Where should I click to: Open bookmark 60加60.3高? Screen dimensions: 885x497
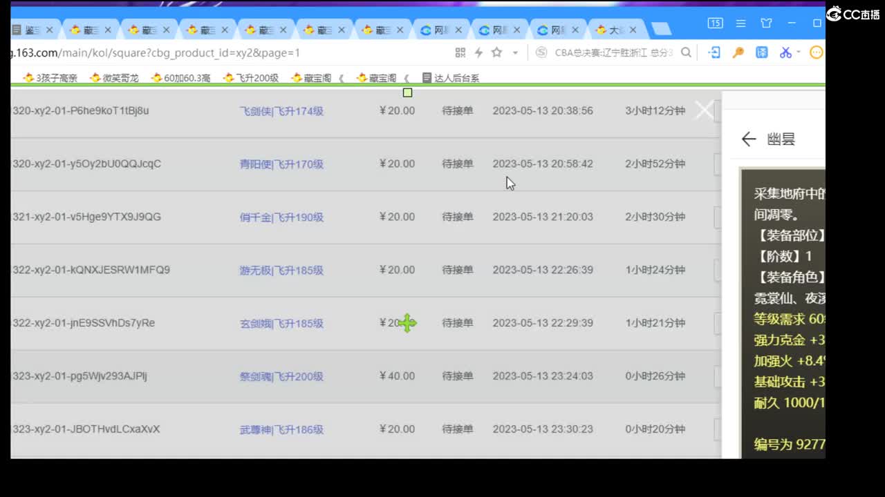(180, 78)
